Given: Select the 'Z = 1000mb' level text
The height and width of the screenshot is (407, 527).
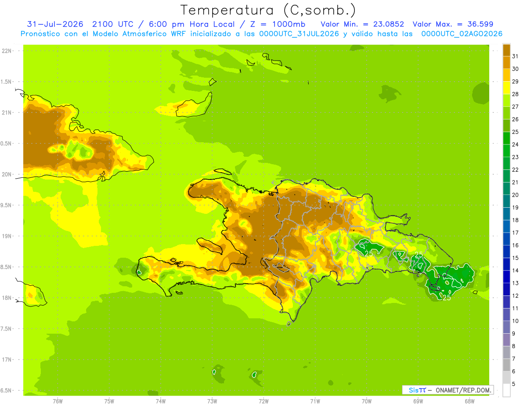Looking at the screenshot, I should pyautogui.click(x=278, y=24).
